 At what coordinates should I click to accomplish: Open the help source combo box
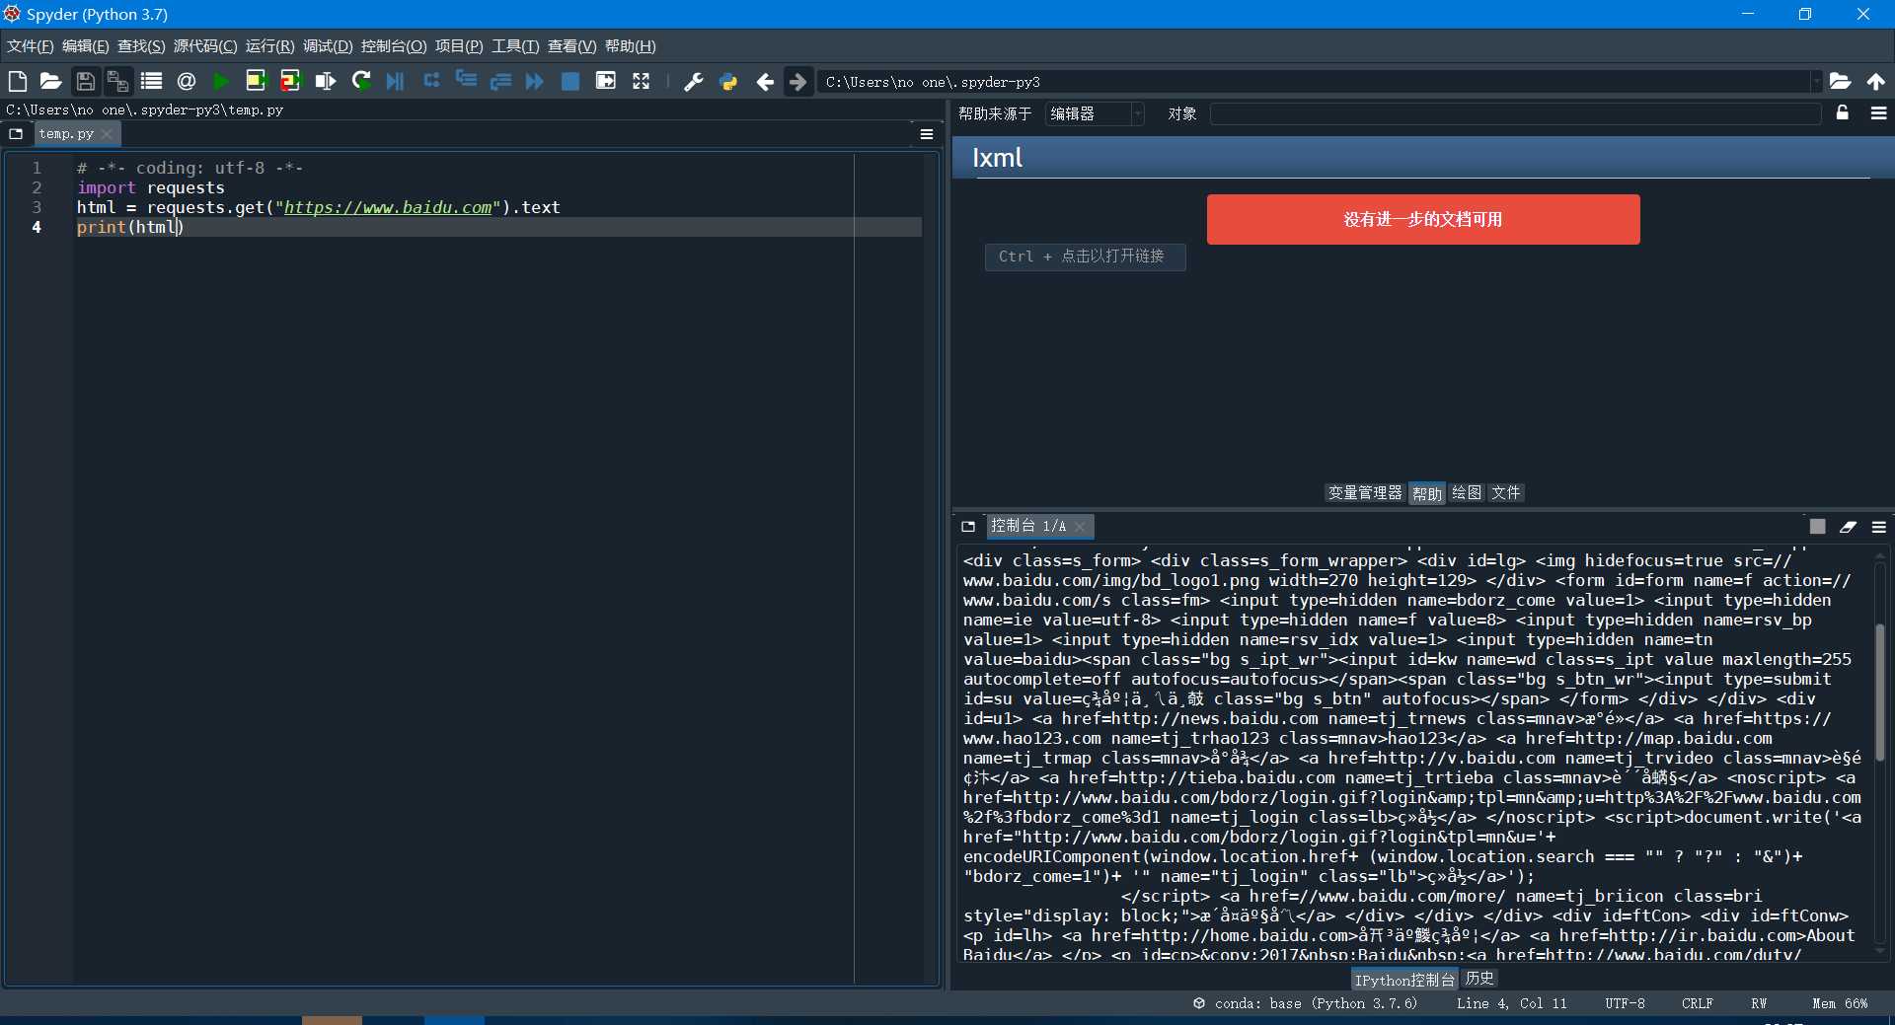click(x=1095, y=113)
